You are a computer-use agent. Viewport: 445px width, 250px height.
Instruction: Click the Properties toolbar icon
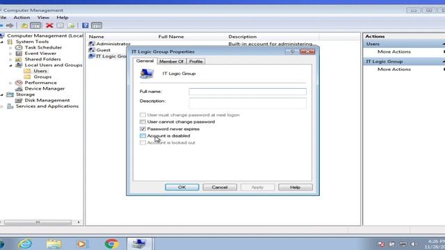tap(60, 26)
